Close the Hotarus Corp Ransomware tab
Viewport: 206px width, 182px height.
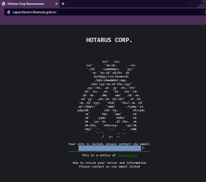point(56,4)
